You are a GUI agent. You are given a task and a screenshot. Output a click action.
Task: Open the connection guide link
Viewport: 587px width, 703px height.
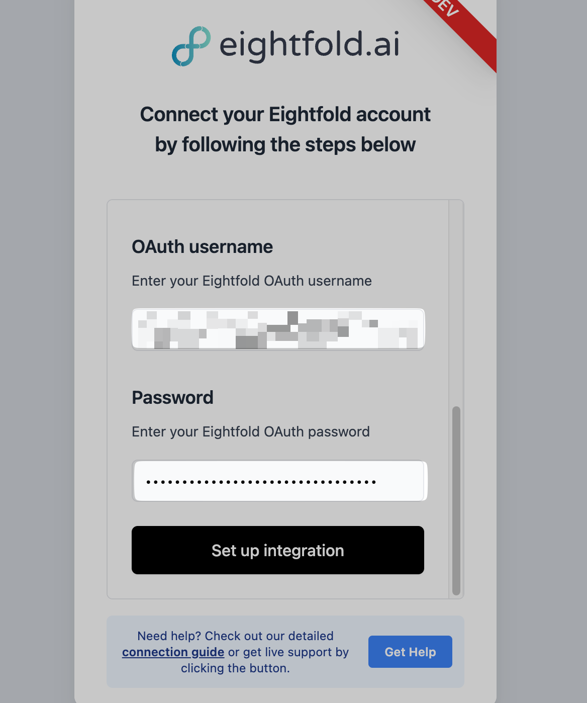pos(173,652)
